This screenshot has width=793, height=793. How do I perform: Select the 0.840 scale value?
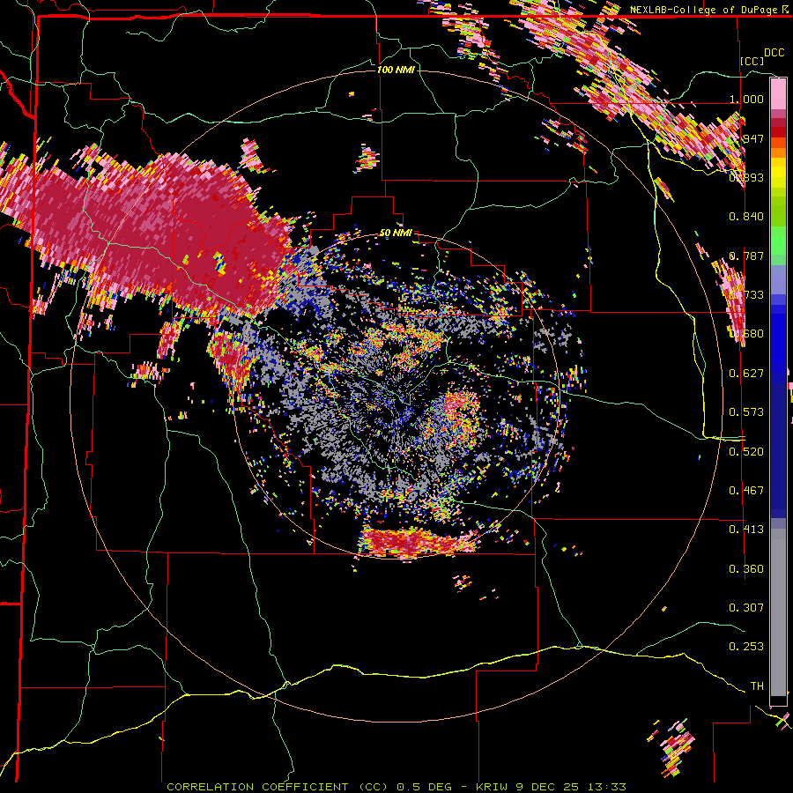click(746, 217)
